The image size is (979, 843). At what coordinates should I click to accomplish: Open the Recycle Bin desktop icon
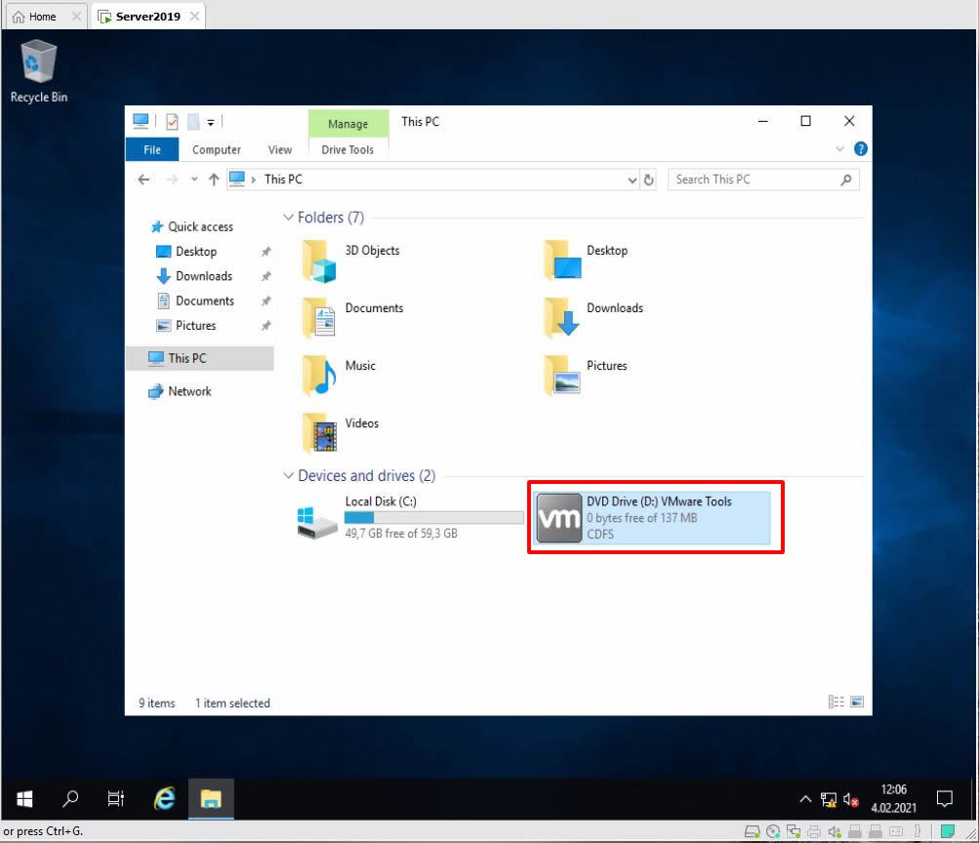coord(39,71)
